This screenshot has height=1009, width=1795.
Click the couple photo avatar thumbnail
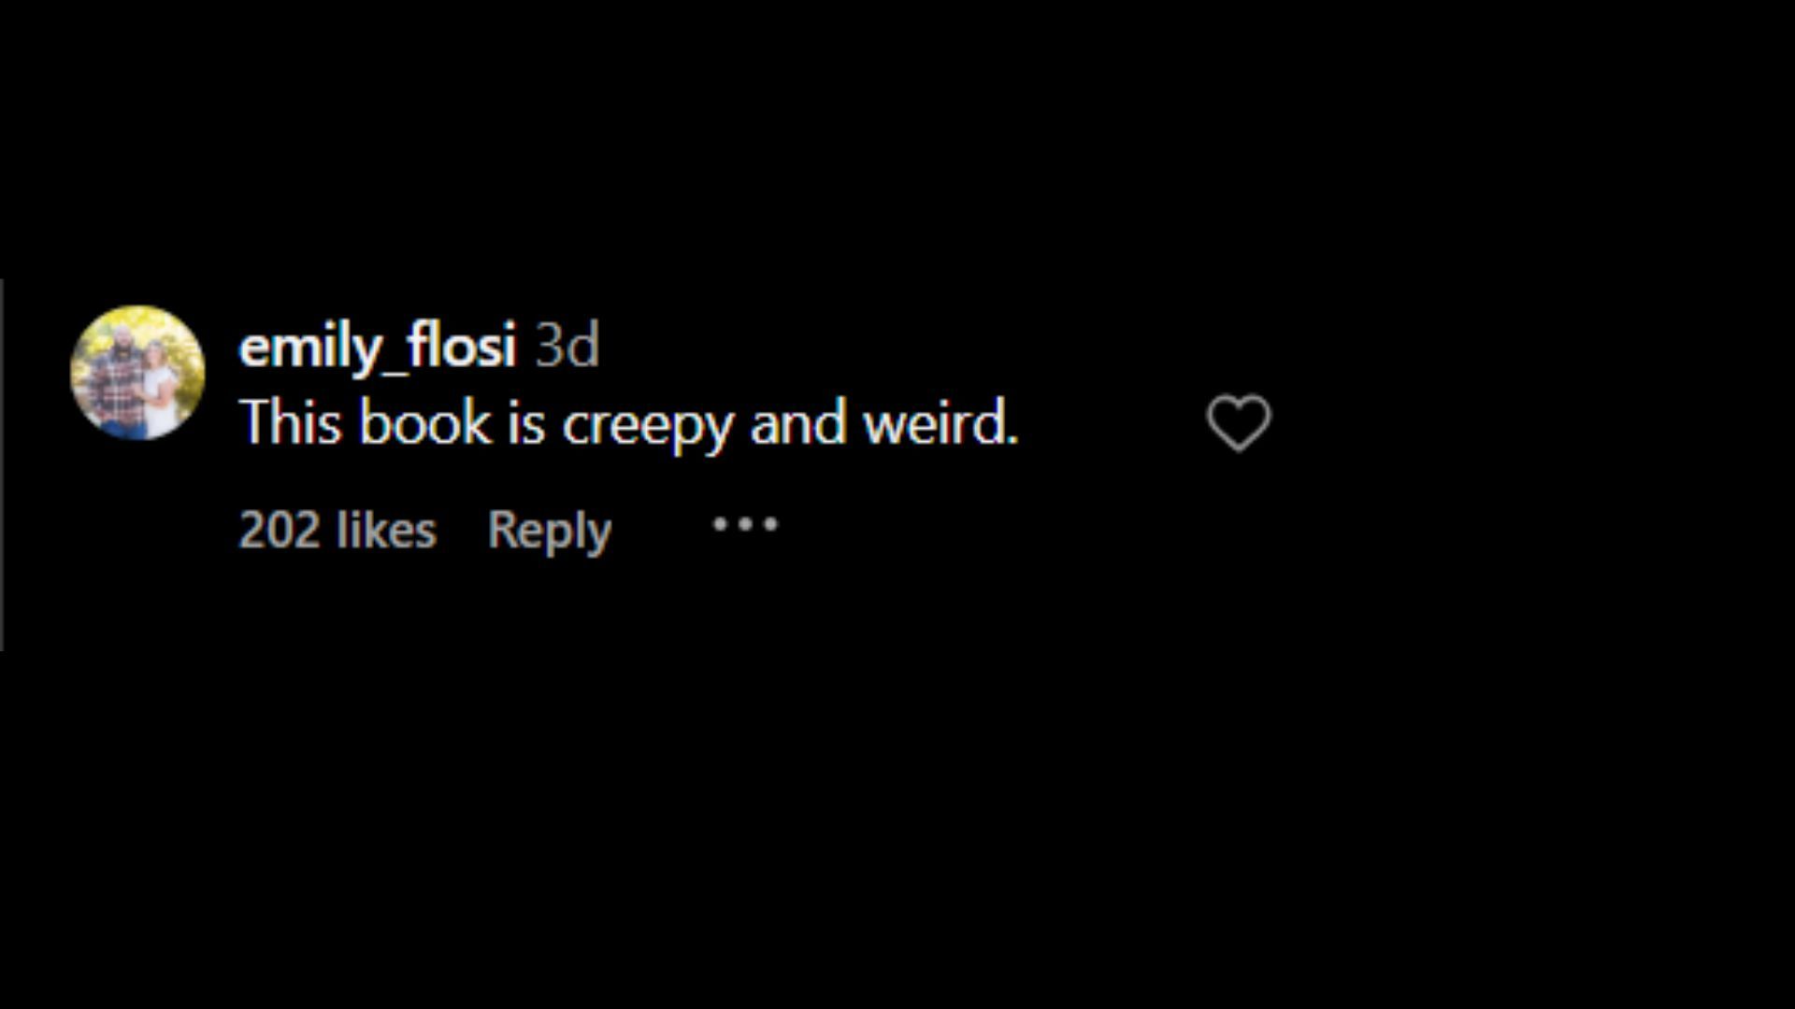(137, 372)
